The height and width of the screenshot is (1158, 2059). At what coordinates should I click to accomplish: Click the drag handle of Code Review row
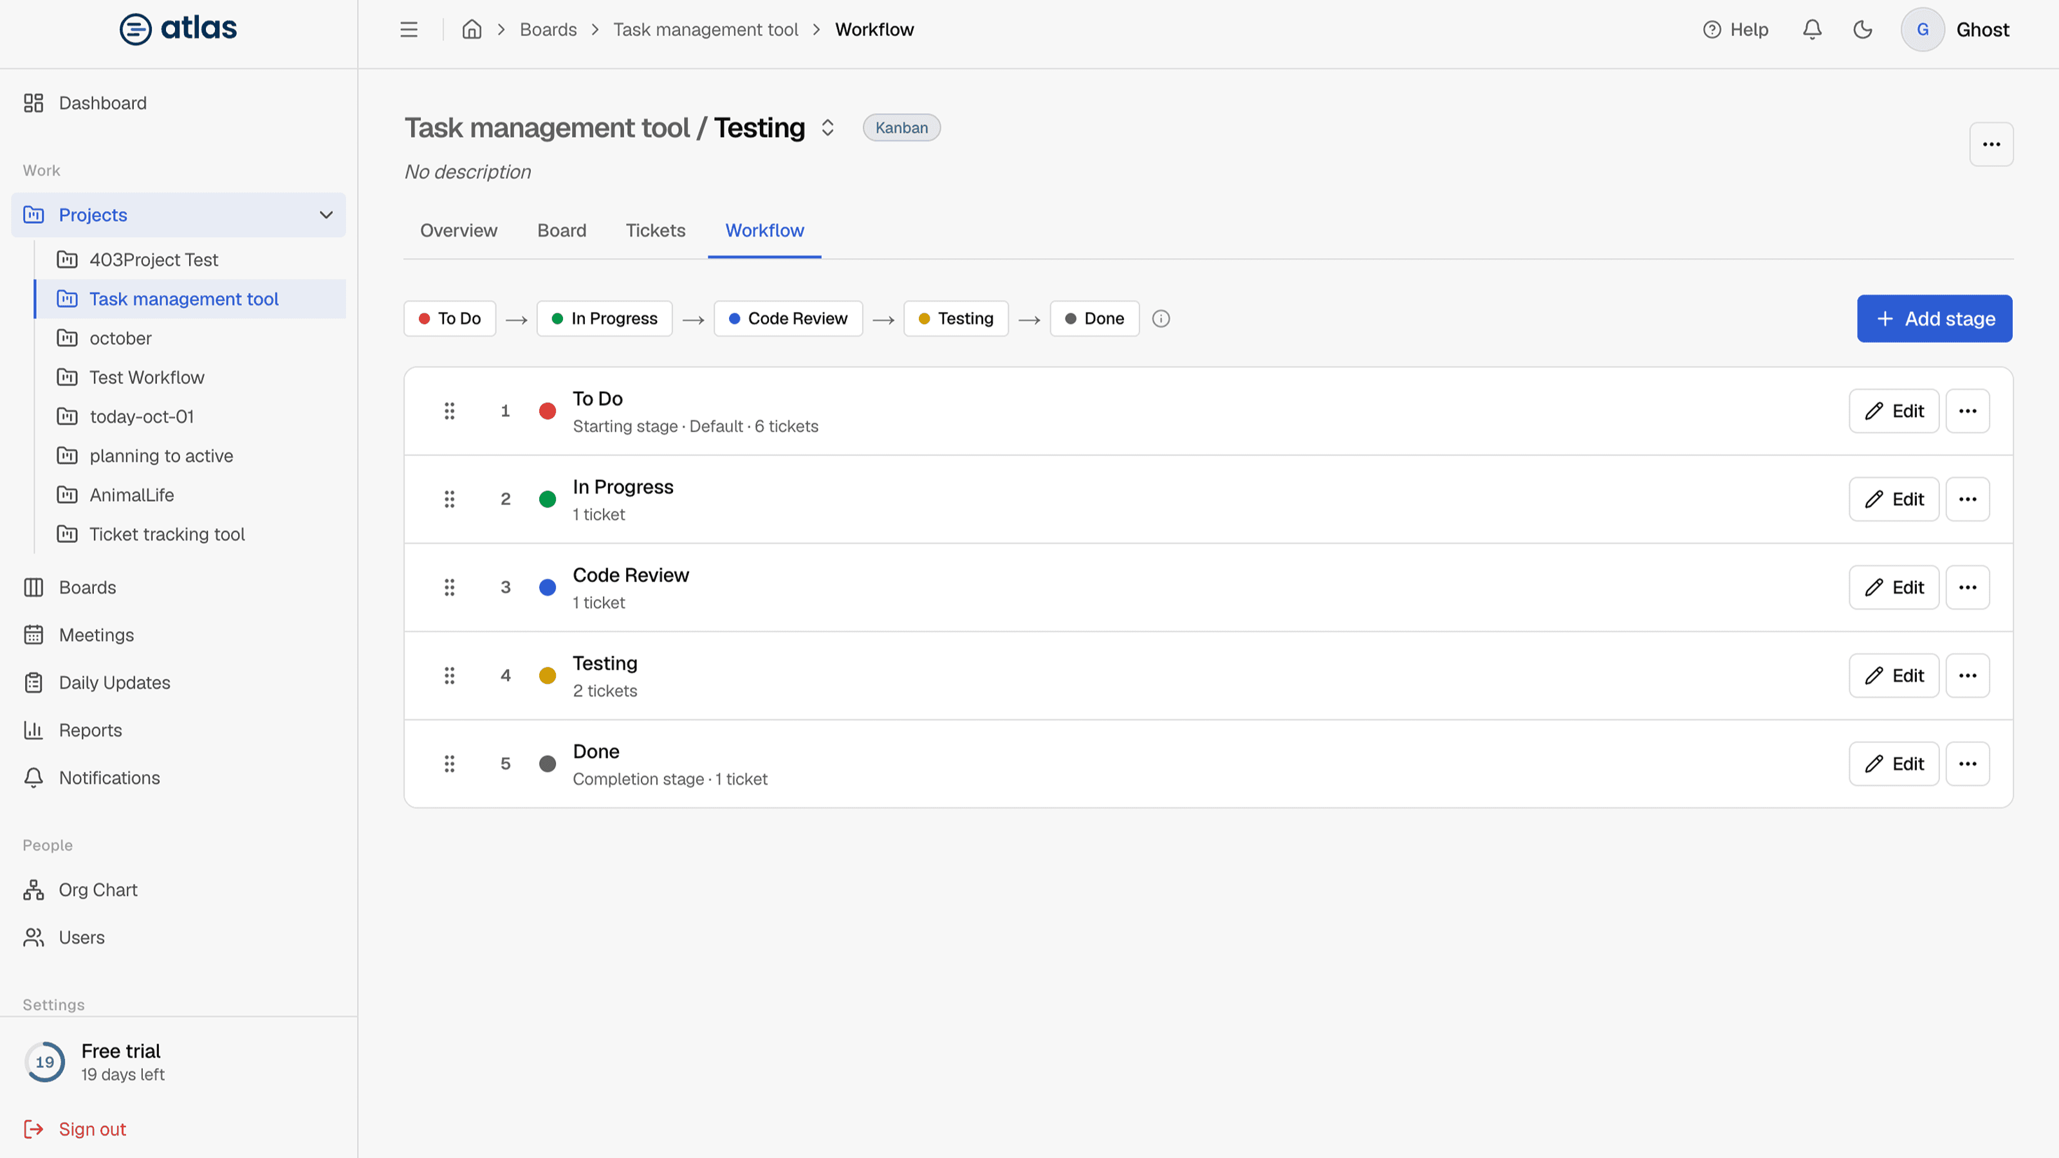pos(449,587)
